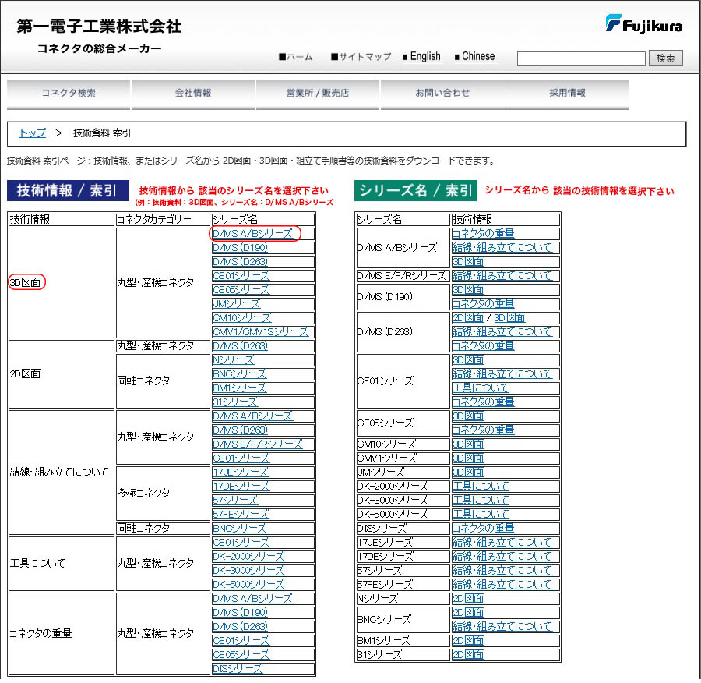
Task: Open D/MS (D190) under コネクタの重量 in left table
Action: click(x=240, y=612)
